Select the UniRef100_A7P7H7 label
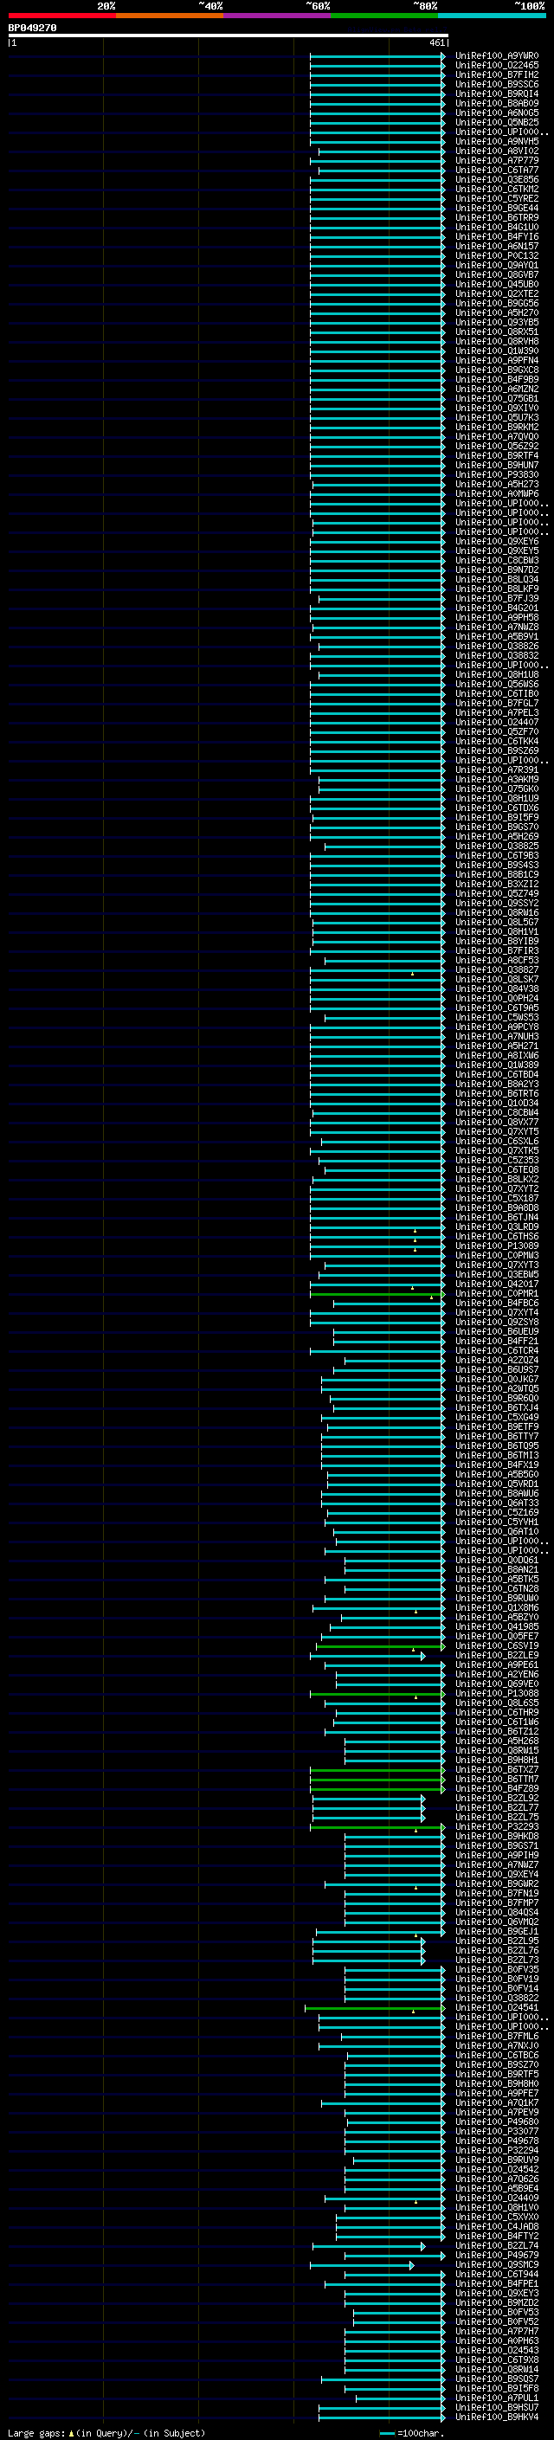 pyautogui.click(x=496, y=2331)
